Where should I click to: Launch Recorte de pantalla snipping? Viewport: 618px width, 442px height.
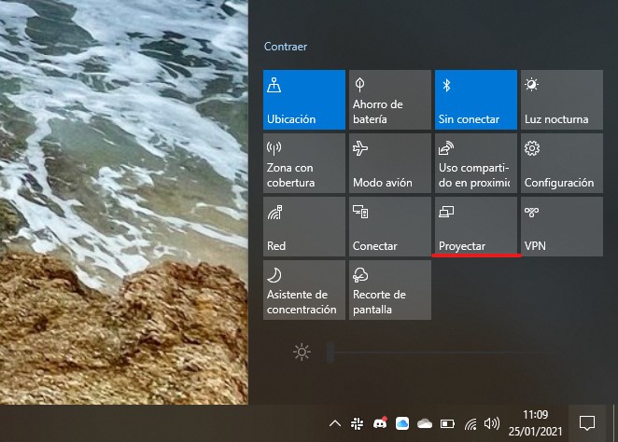point(389,290)
